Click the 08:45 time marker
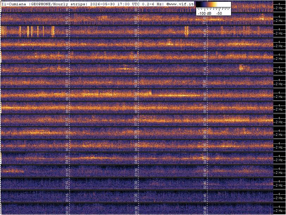 [x=205, y=109]
